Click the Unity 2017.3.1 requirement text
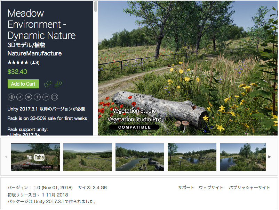This screenshot has width=279, height=210. (x=46, y=109)
